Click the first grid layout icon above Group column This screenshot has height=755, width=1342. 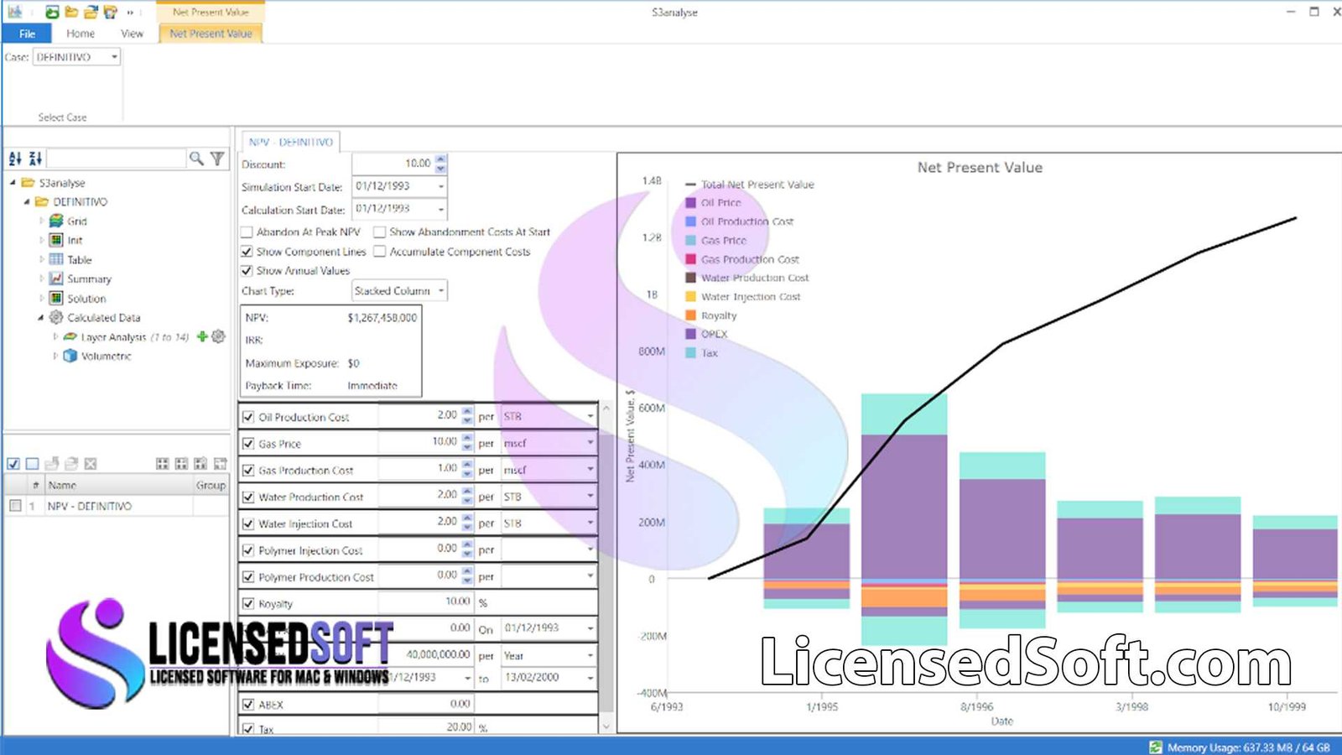click(163, 463)
